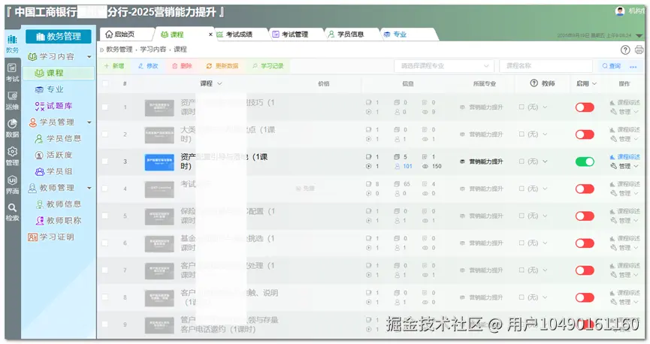Switch to the 专业 tab
This screenshot has width=650, height=344.
[x=399, y=35]
